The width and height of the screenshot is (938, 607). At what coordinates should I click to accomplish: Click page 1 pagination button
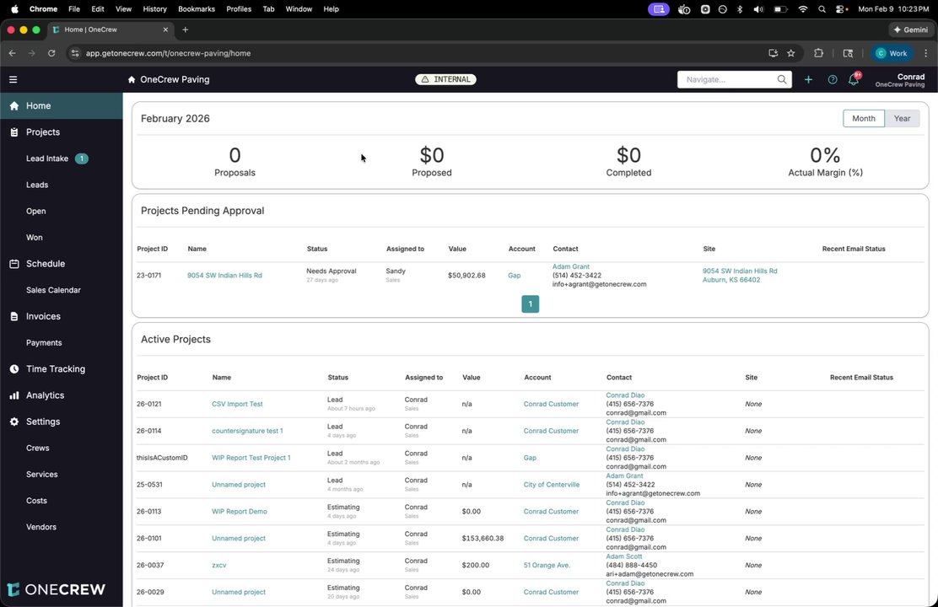click(x=530, y=303)
